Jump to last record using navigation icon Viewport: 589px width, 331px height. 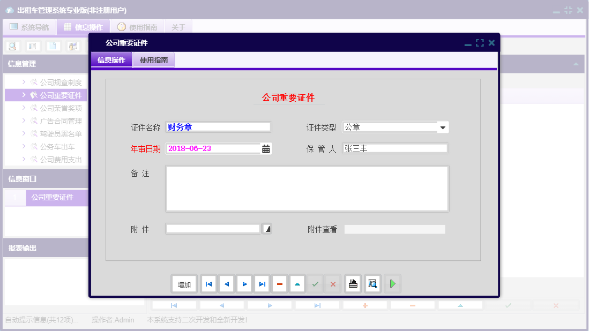(x=262, y=283)
